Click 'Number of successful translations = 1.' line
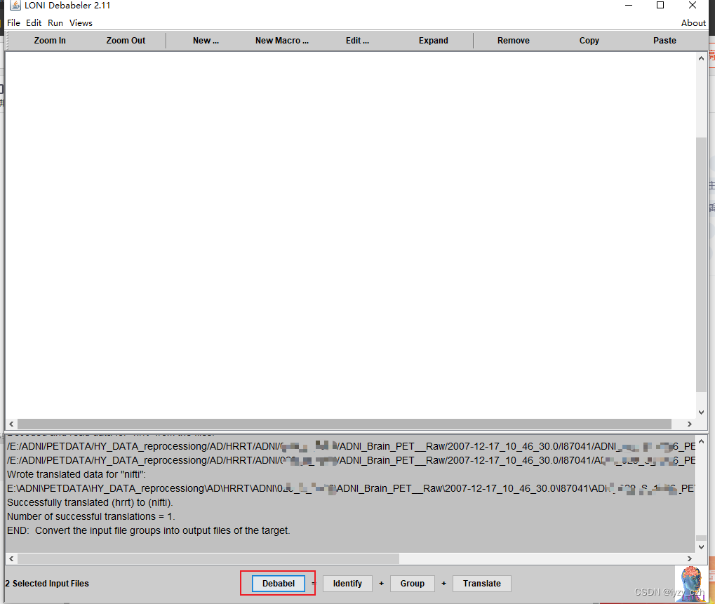The width and height of the screenshot is (715, 604). tap(91, 516)
